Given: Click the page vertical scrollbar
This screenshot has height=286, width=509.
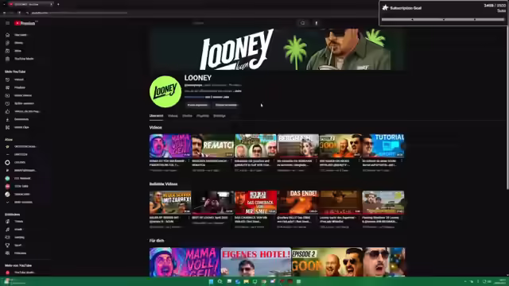Looking at the screenshot, I should [507, 107].
